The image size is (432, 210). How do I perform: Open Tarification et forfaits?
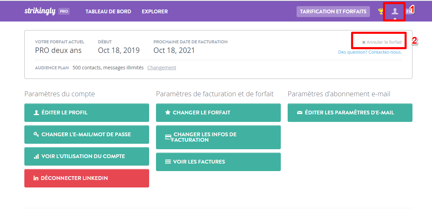click(x=333, y=11)
